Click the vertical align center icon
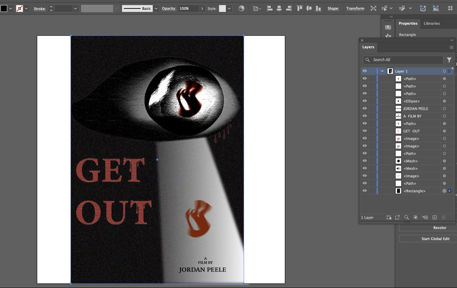This screenshot has width=457, height=288. point(309,8)
